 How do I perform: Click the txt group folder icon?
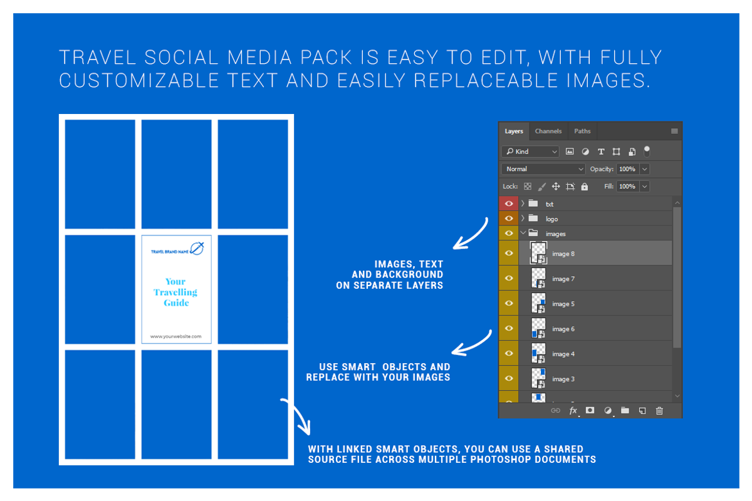(533, 204)
